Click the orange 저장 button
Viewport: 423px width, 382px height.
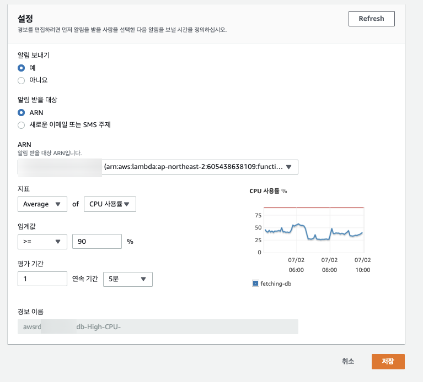point(388,361)
